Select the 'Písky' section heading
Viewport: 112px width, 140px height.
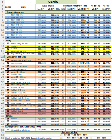tap(58, 41)
